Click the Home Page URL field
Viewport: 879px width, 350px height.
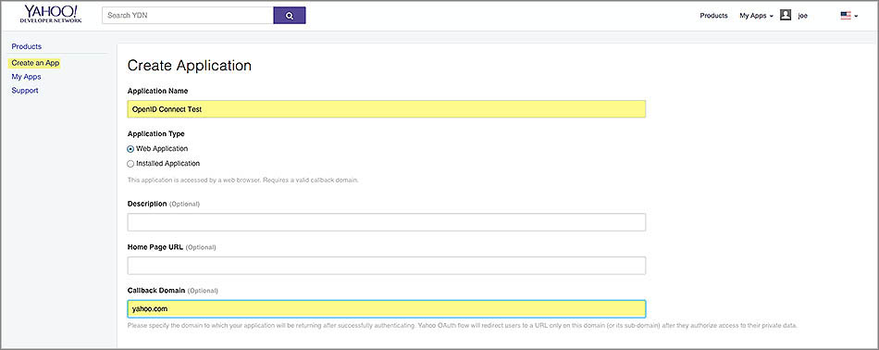point(386,266)
